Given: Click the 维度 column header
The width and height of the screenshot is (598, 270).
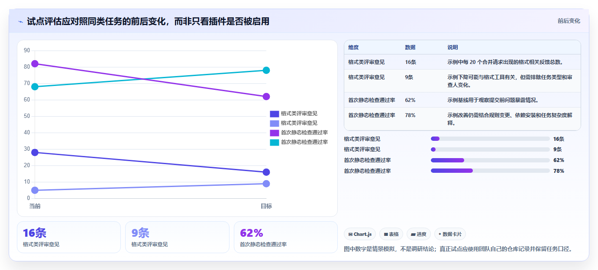Looking at the screenshot, I should tap(353, 48).
